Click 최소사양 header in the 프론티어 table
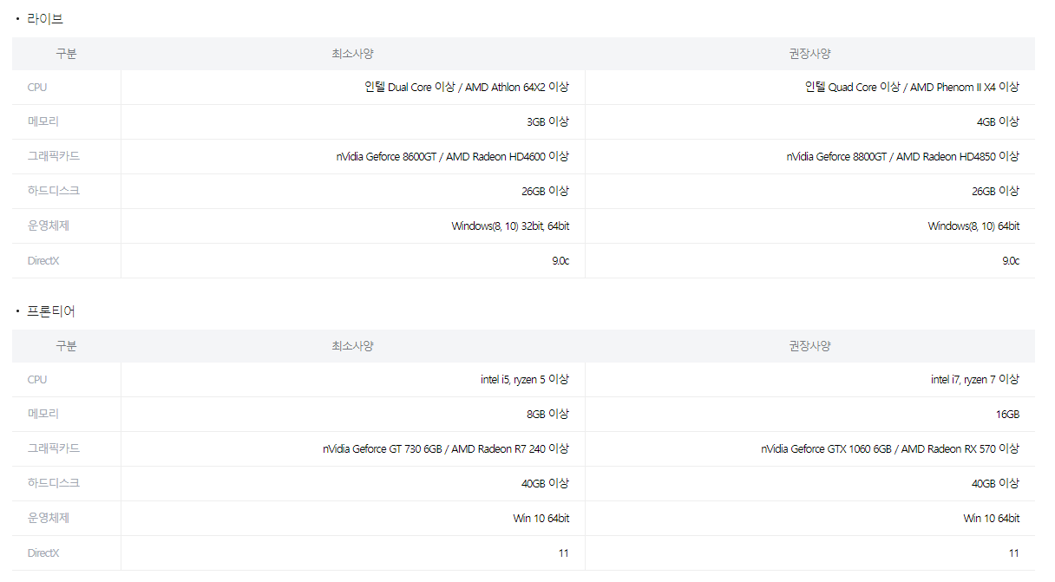This screenshot has width=1055, height=582. point(352,346)
